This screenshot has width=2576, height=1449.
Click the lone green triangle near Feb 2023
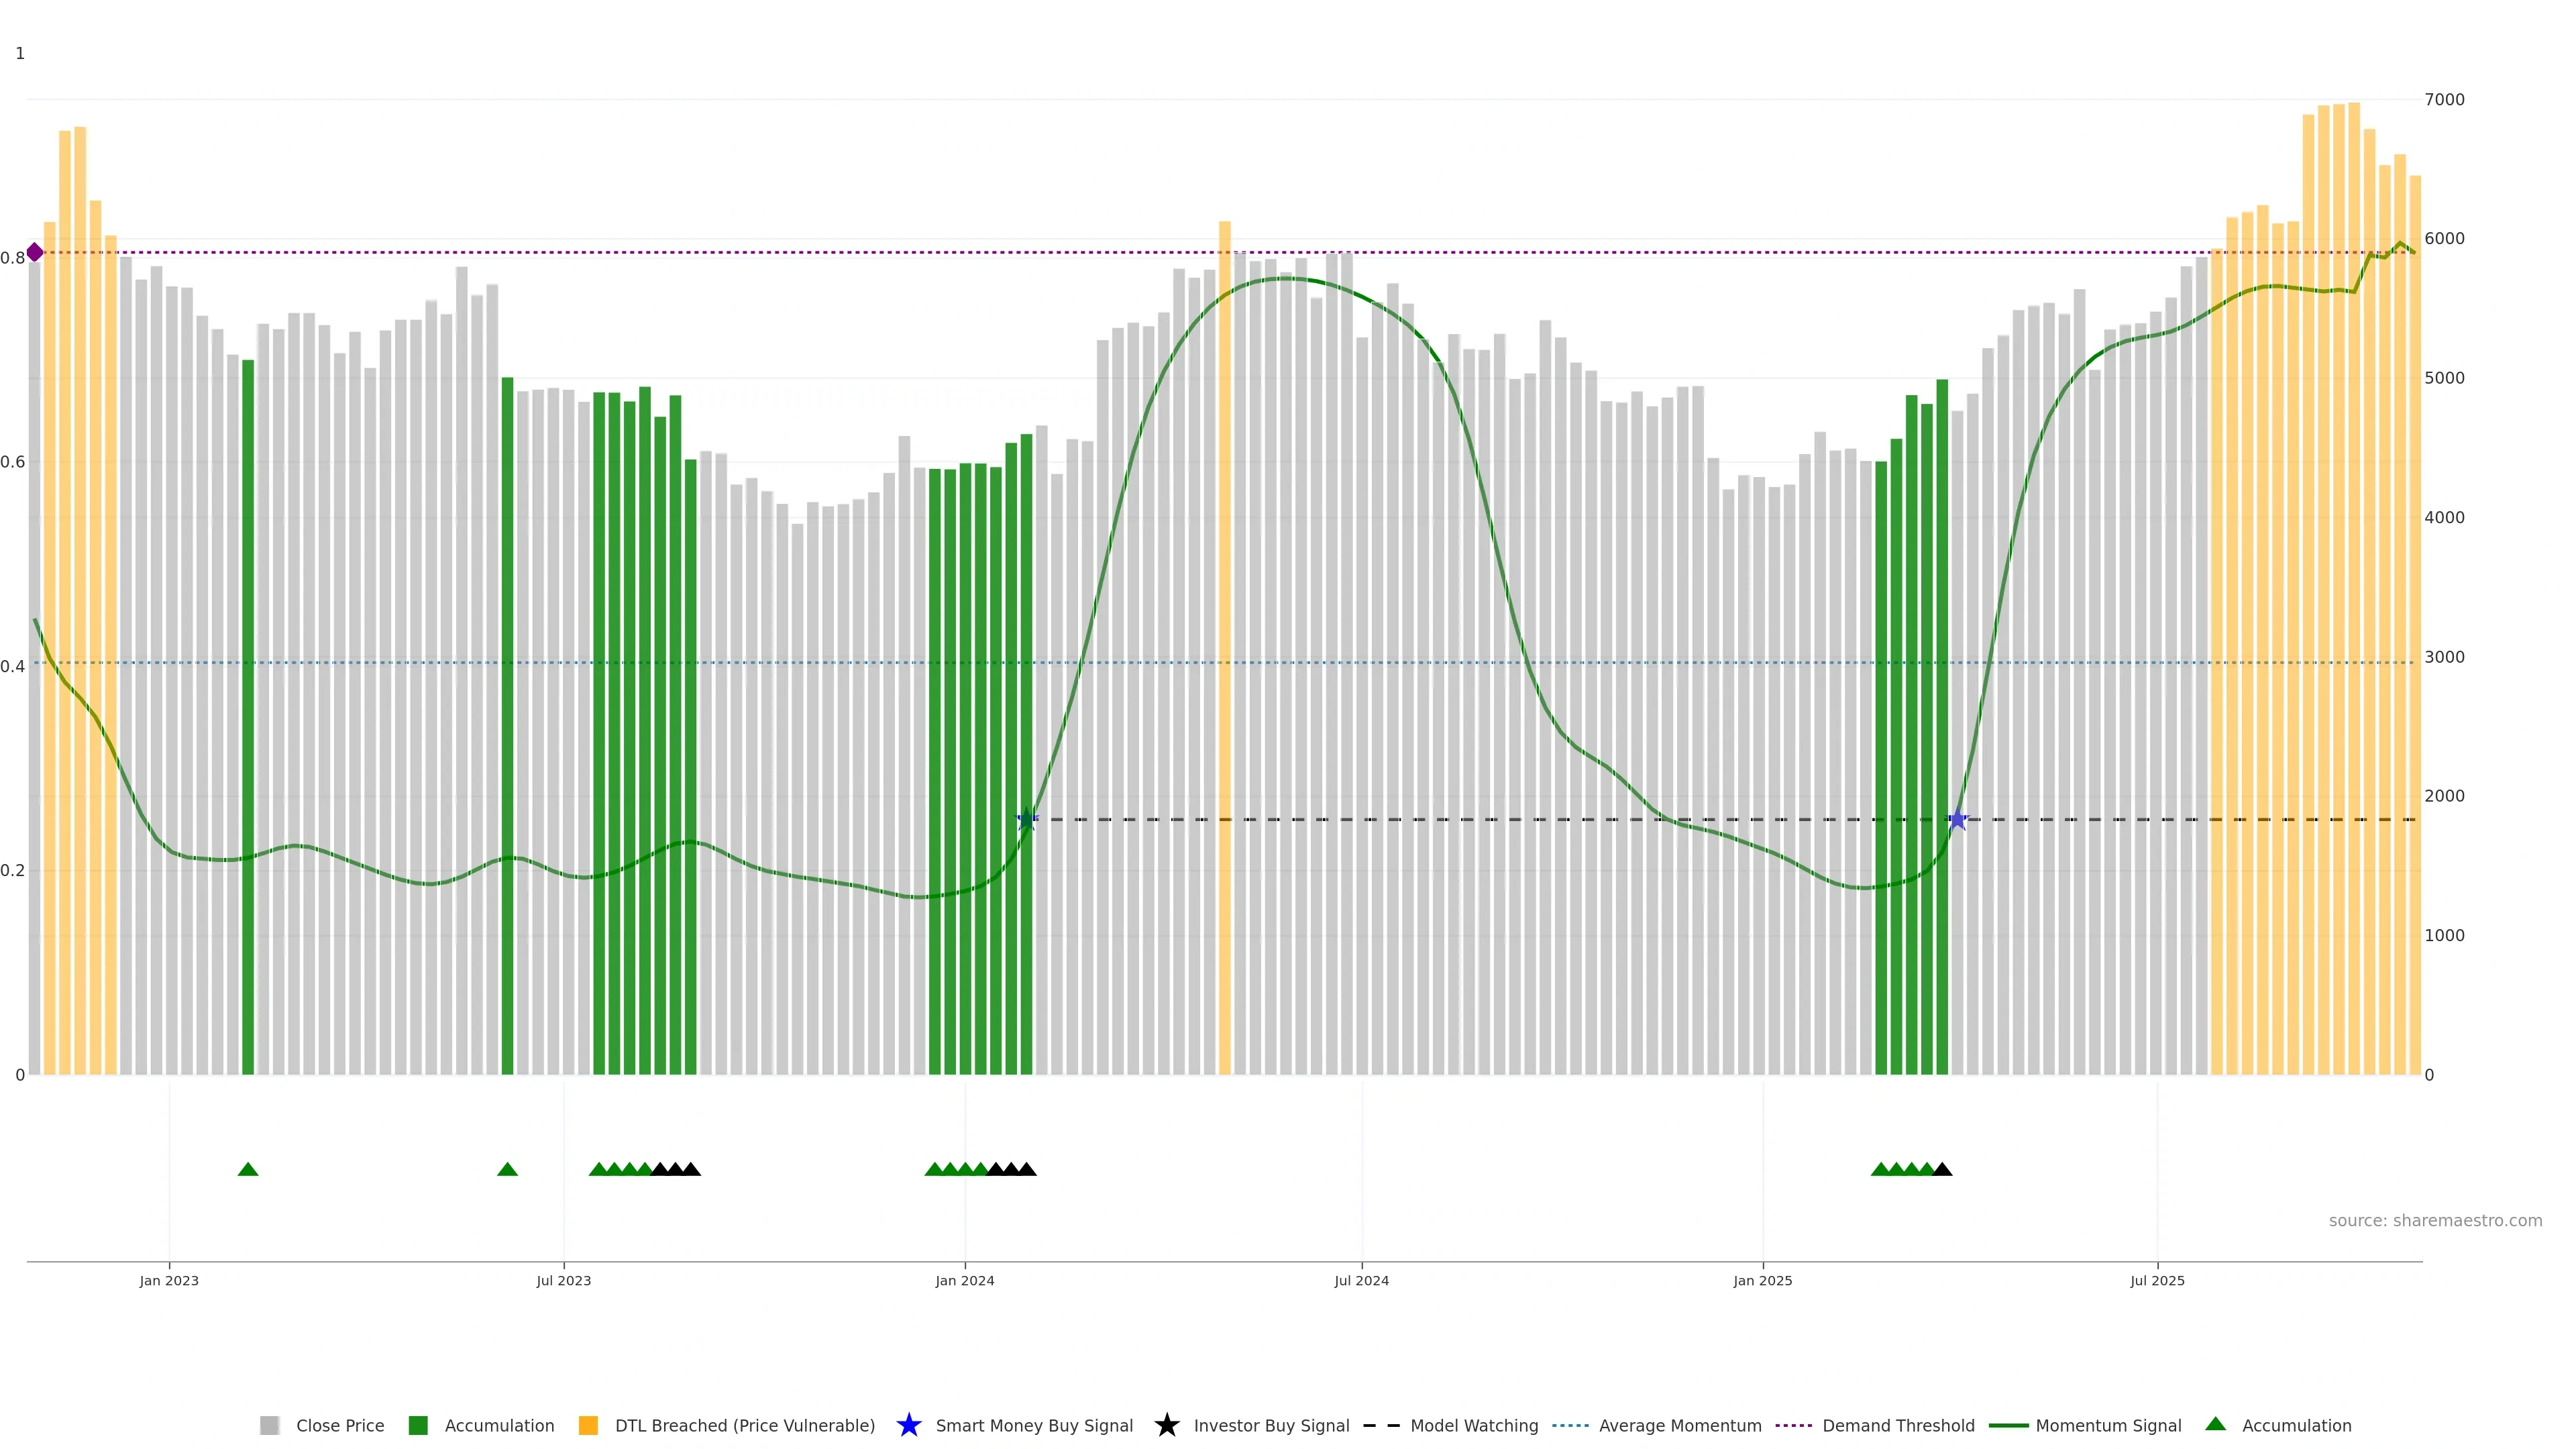coord(248,1169)
